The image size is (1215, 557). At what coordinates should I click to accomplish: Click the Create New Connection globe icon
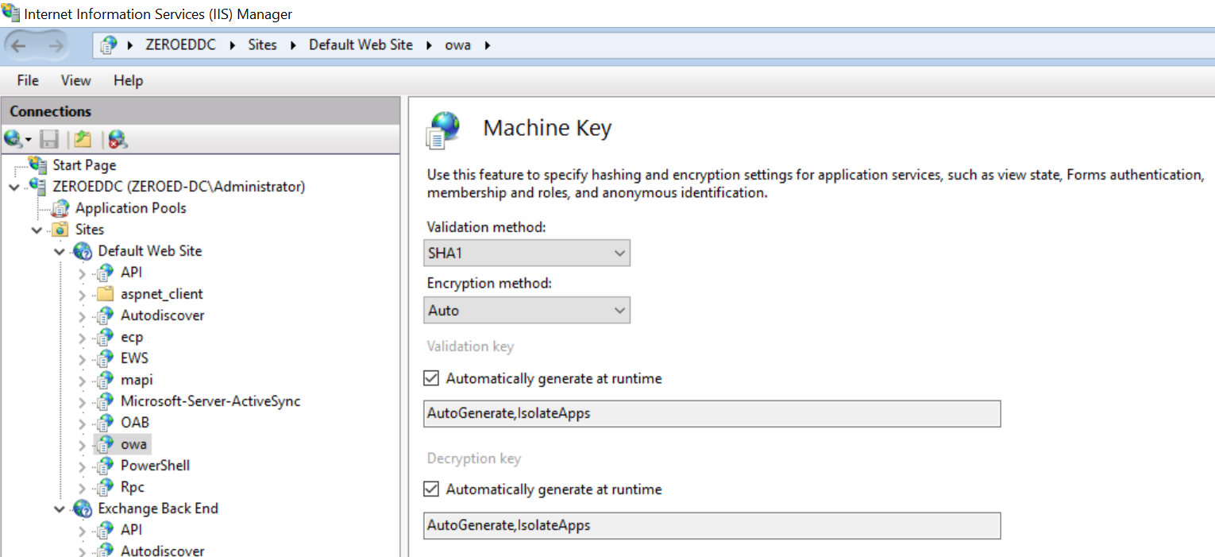14,140
